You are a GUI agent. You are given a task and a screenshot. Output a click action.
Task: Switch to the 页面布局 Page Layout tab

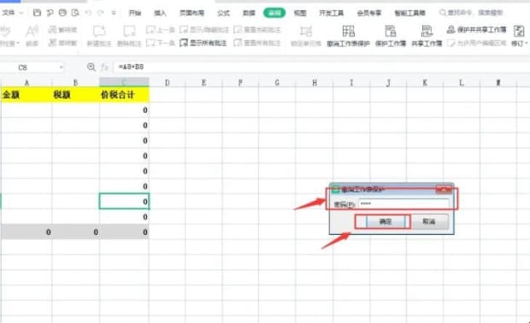(191, 13)
